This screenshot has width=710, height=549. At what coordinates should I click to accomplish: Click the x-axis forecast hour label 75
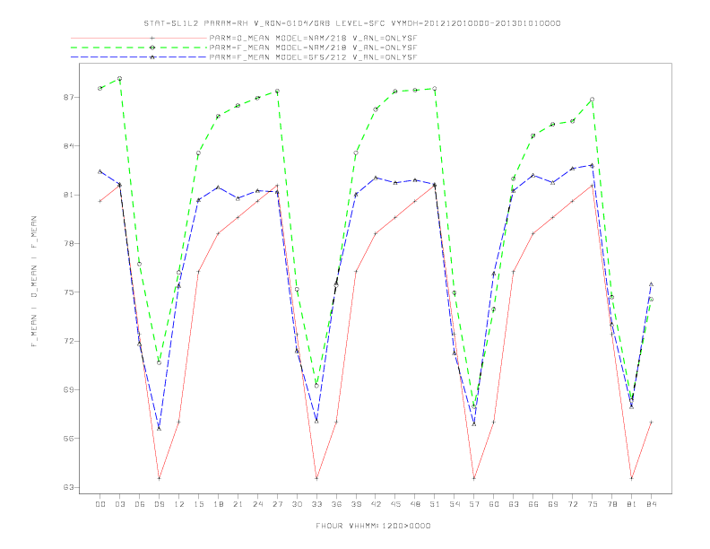[593, 504]
